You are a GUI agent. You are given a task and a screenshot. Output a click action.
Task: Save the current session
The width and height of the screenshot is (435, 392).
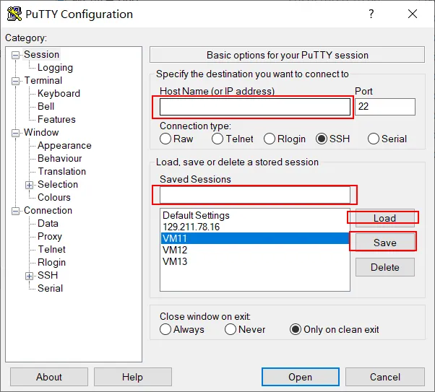point(384,243)
